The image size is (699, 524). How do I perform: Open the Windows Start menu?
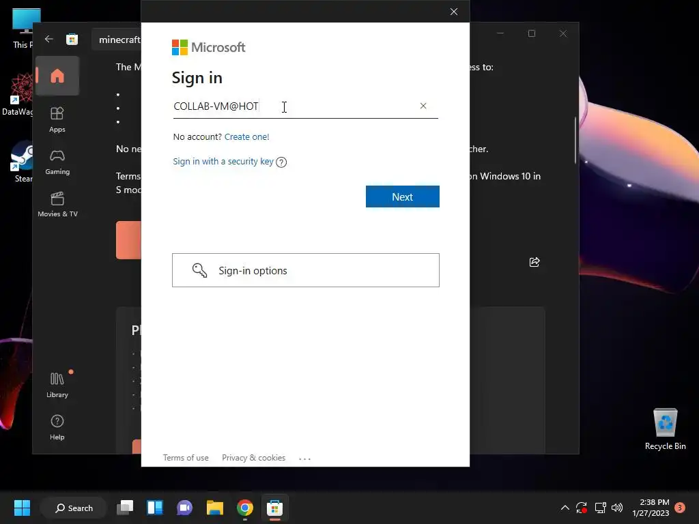(x=22, y=508)
